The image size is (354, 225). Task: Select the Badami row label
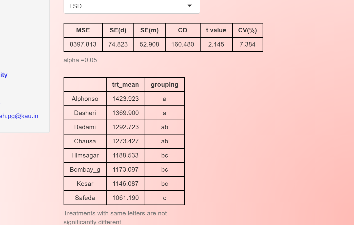point(85,127)
